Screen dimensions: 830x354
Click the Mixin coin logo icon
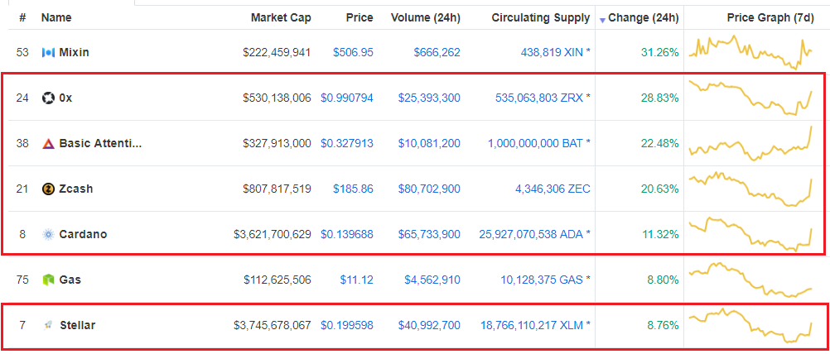(48, 53)
